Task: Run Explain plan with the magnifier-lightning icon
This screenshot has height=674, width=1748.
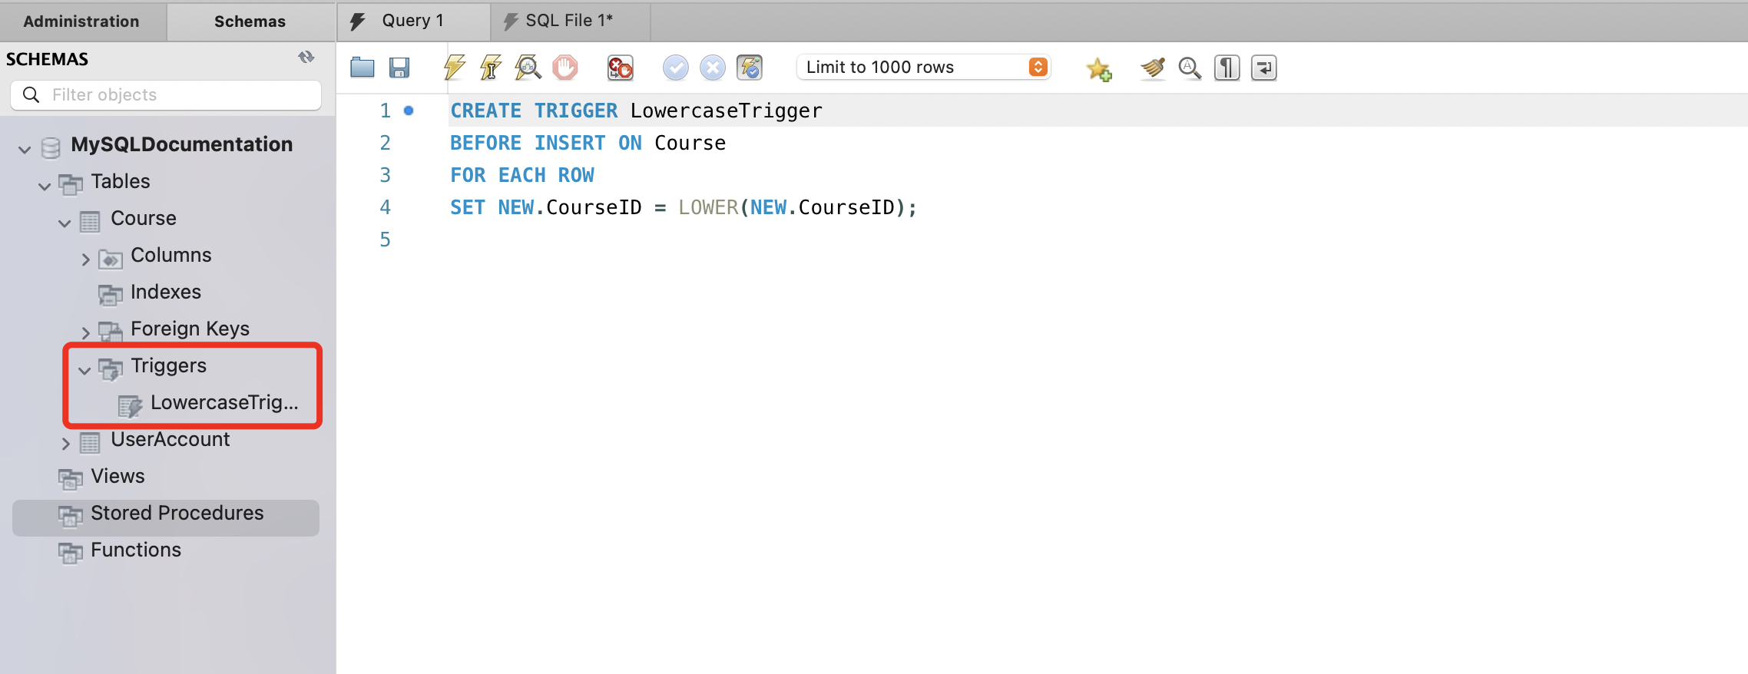Action: (x=528, y=68)
